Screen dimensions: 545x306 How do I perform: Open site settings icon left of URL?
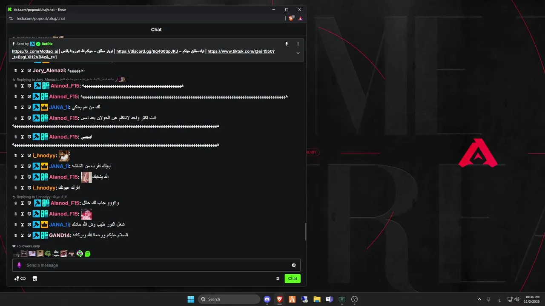[x=11, y=18]
